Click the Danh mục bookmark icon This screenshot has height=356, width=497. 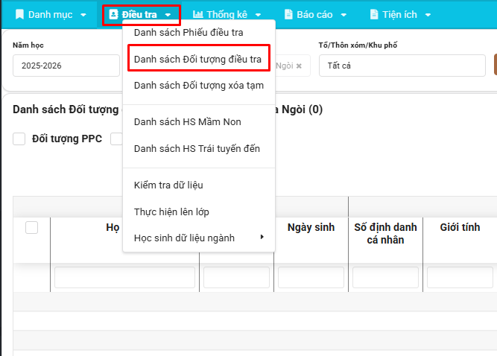tap(19, 15)
